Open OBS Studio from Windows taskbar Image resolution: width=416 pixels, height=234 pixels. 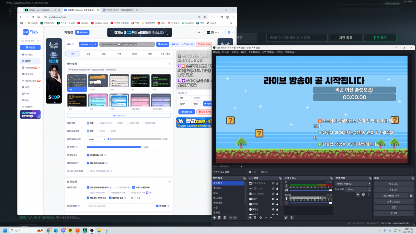click(x=92, y=231)
